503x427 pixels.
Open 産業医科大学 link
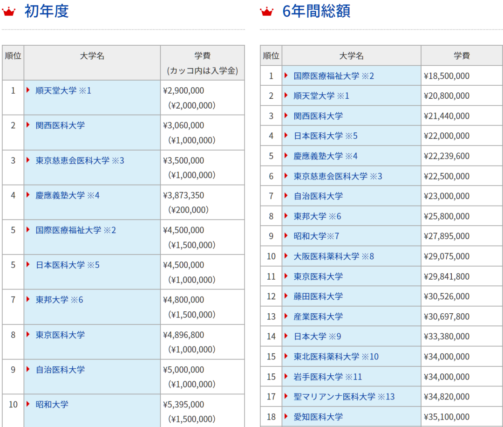(x=318, y=317)
